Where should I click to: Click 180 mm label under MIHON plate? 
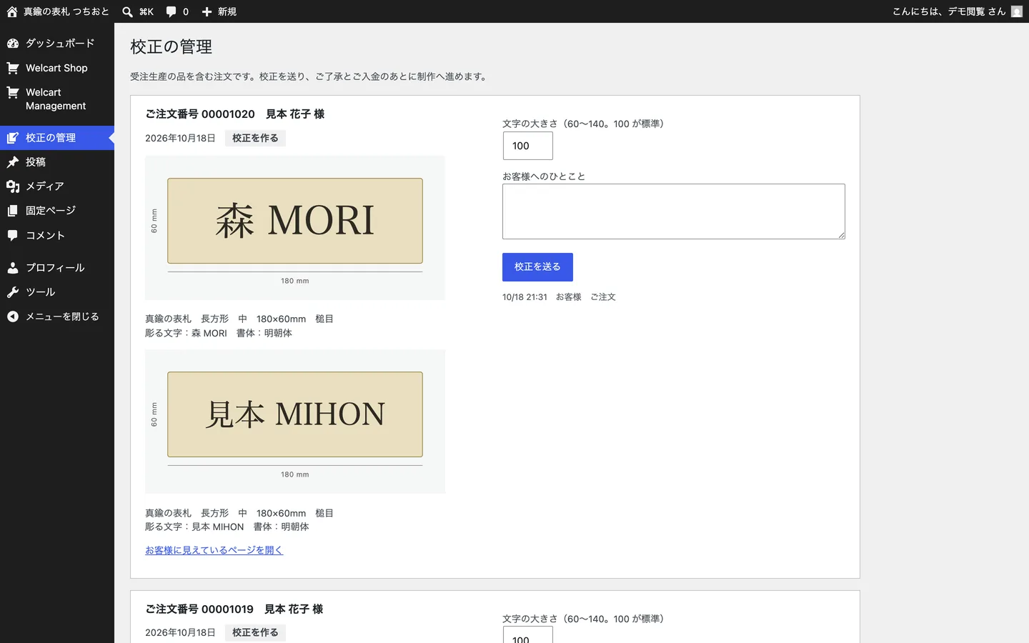295,474
